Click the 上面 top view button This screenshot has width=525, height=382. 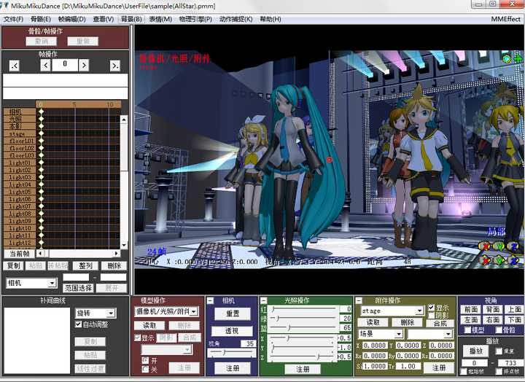point(514,309)
